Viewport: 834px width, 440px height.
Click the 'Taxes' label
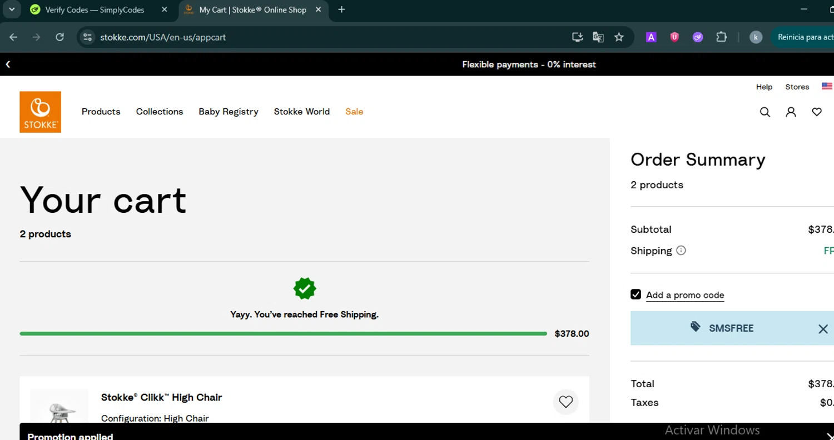(x=645, y=403)
